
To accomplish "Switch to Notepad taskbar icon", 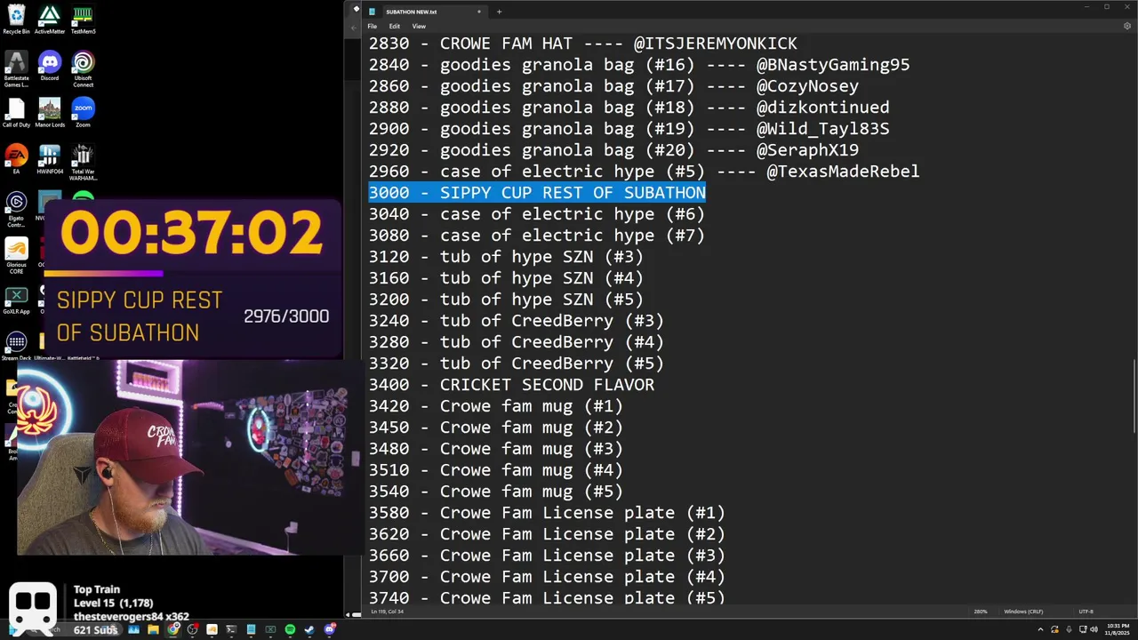I will coord(251,629).
